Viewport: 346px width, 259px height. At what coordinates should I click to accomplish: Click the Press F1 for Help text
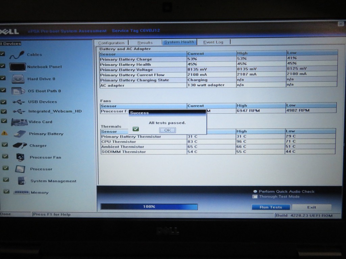52,214
